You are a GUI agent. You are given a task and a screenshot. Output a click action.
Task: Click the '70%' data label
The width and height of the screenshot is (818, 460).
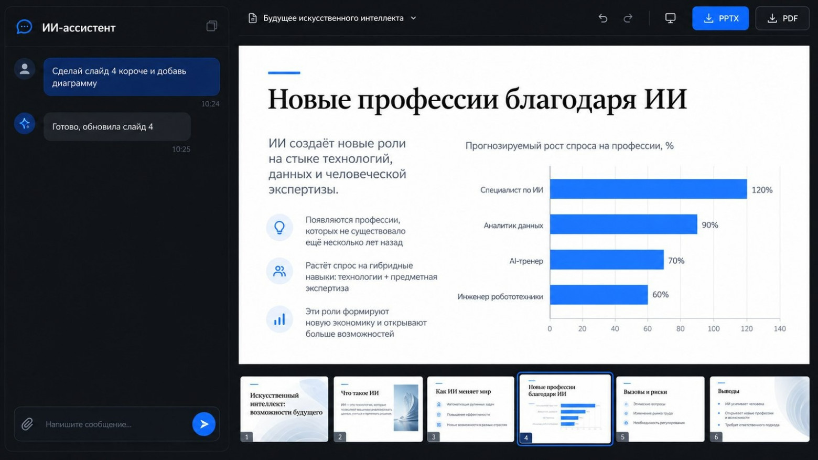676,261
